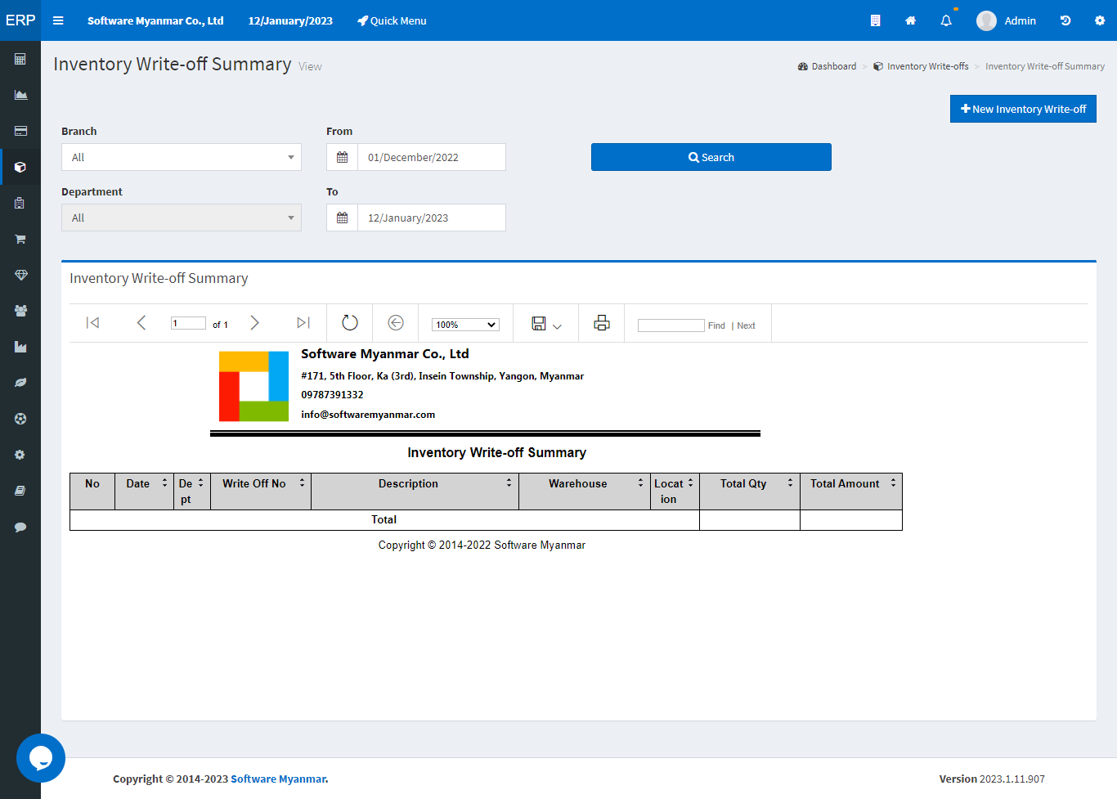The image size is (1117, 799).
Task: Open the 100% zoom dropdown
Action: (465, 325)
